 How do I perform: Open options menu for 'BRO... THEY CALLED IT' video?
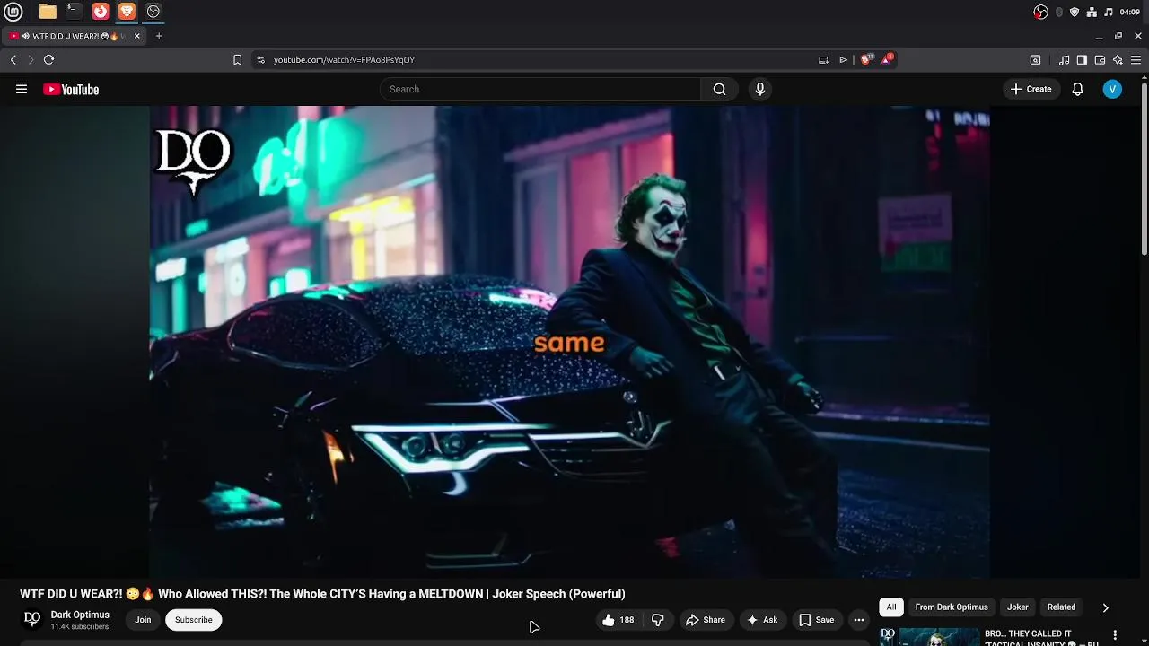click(1116, 635)
